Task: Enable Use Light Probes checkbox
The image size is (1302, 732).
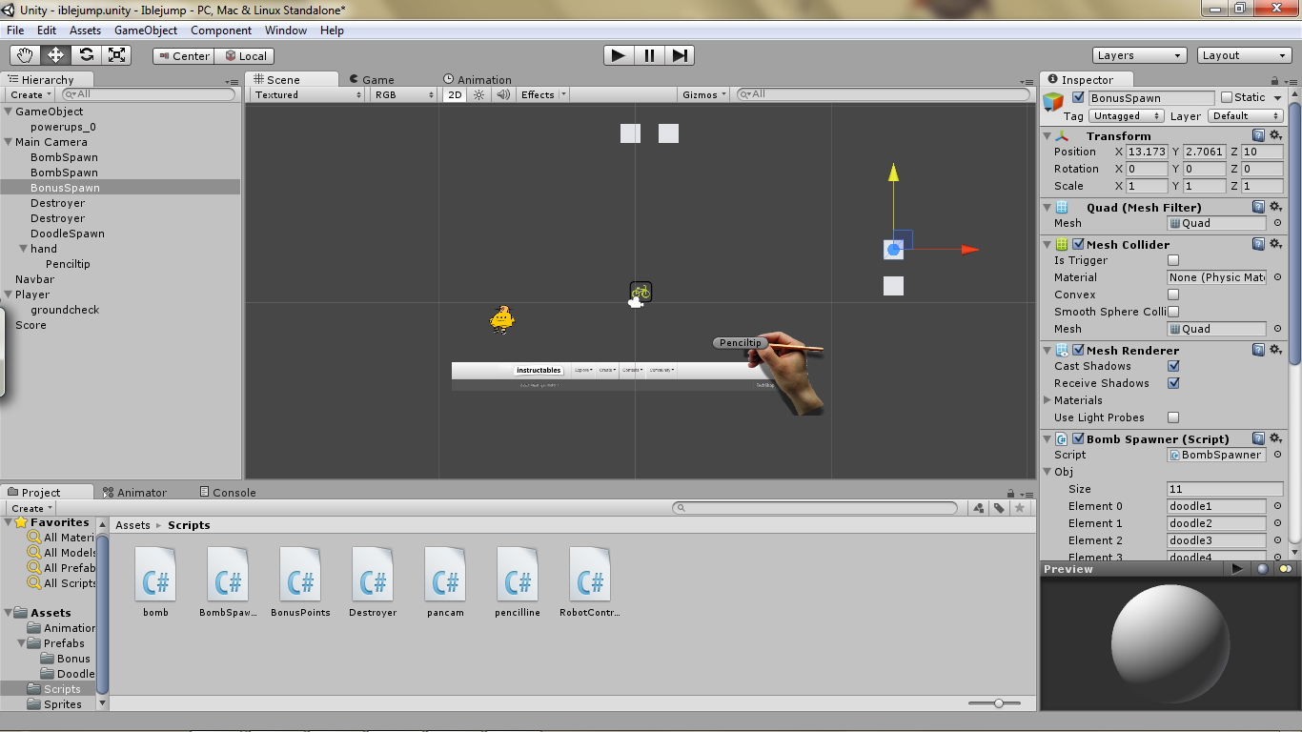Action: point(1173,417)
